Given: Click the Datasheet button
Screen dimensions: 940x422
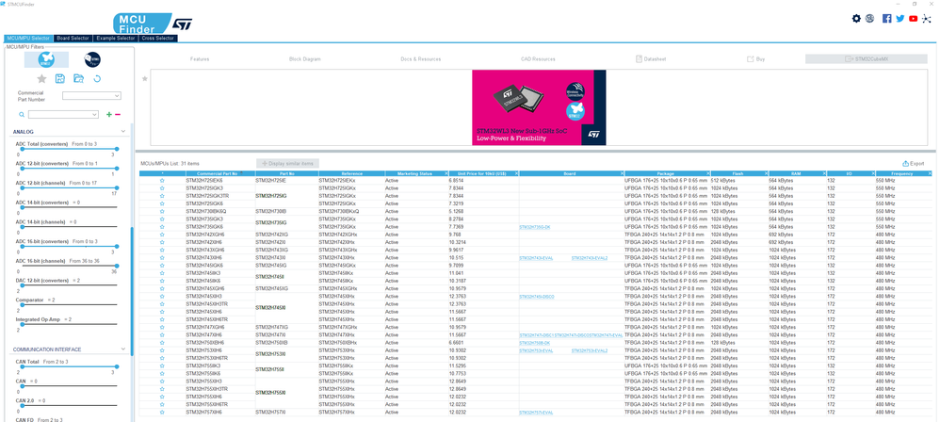Looking at the screenshot, I should (x=651, y=59).
